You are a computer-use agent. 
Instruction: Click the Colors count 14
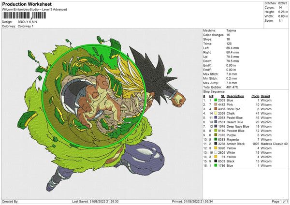click(280, 8)
